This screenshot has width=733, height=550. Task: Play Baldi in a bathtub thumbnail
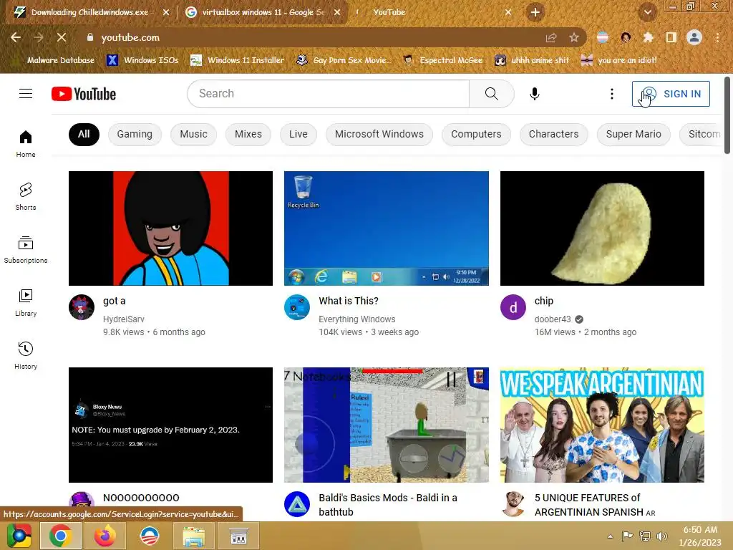[386, 425]
